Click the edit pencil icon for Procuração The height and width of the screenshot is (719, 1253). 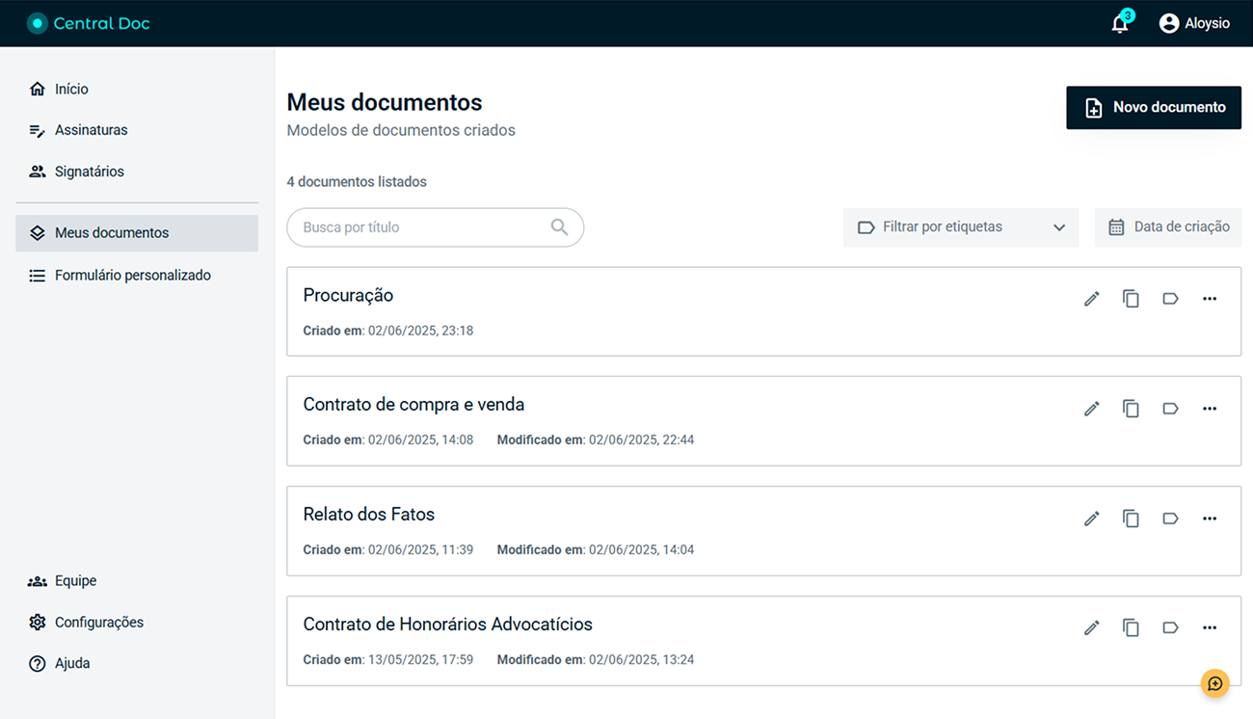click(1091, 299)
